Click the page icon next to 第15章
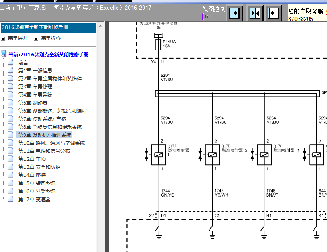Image resolution: width=327 pixels, height=252 pixels. (11, 183)
